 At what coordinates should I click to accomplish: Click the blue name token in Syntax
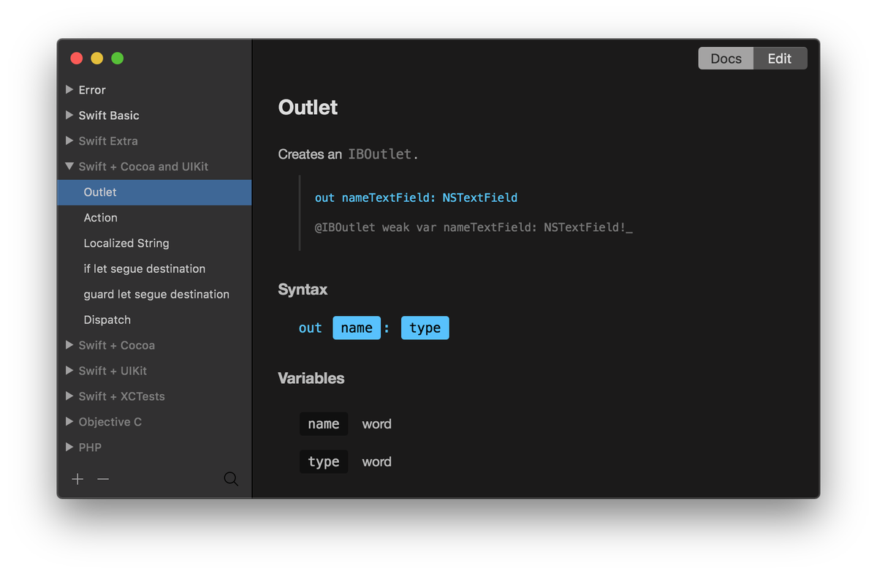[357, 328]
